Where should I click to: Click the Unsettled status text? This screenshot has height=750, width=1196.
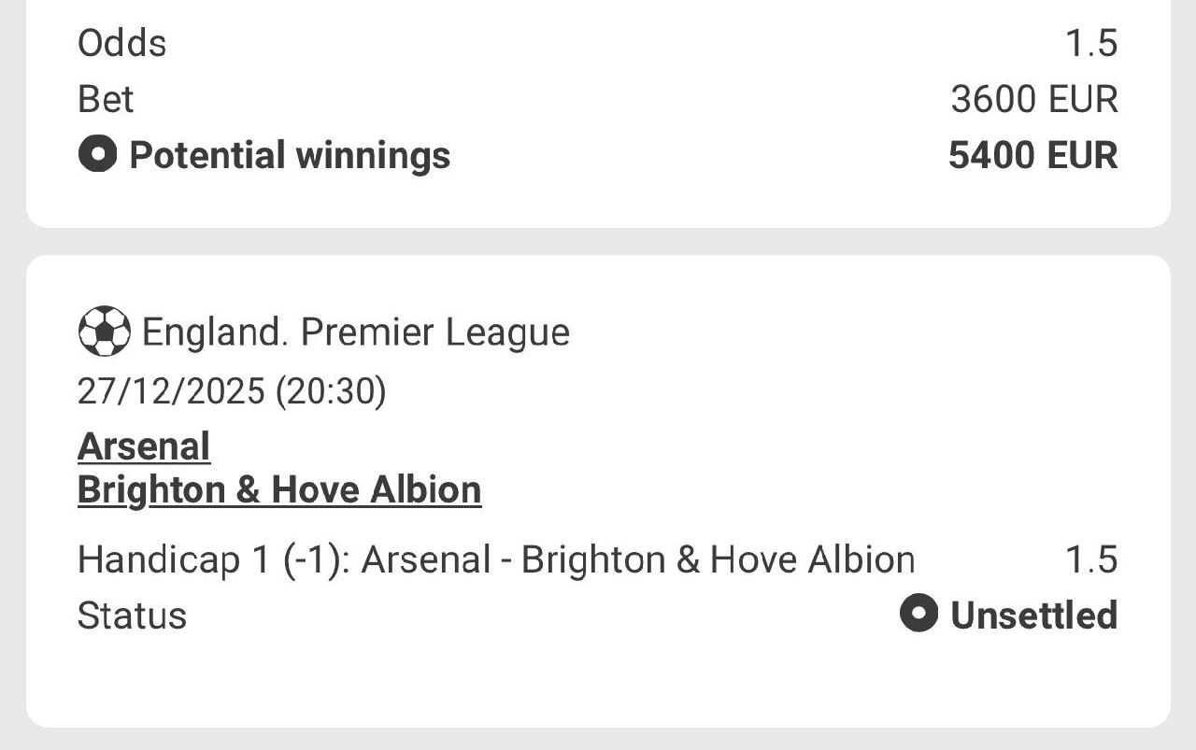(1033, 616)
